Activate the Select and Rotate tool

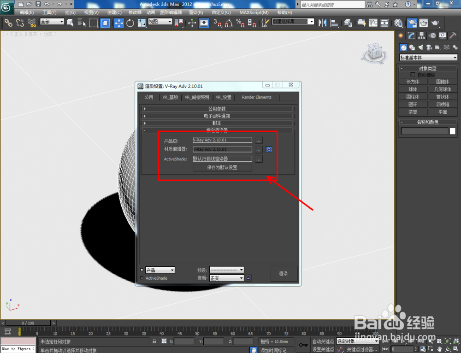(130, 23)
